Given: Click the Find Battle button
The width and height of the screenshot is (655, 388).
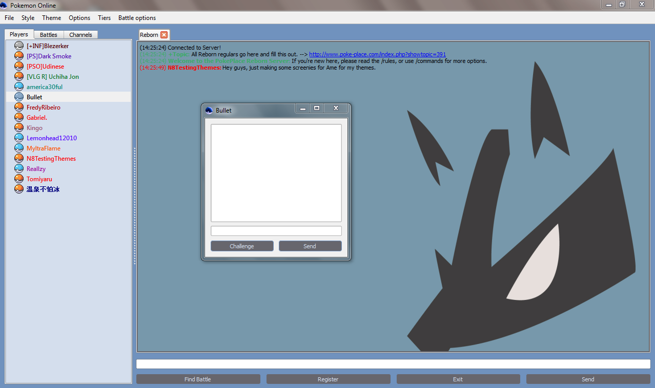Looking at the screenshot, I should [198, 379].
